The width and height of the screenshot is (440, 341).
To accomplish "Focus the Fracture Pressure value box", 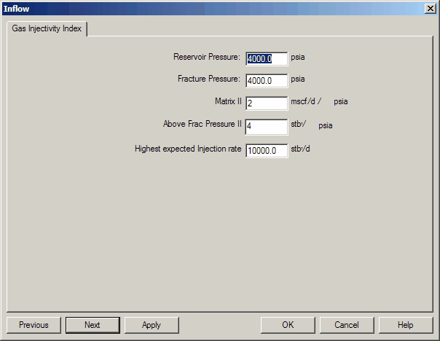I will click(267, 80).
